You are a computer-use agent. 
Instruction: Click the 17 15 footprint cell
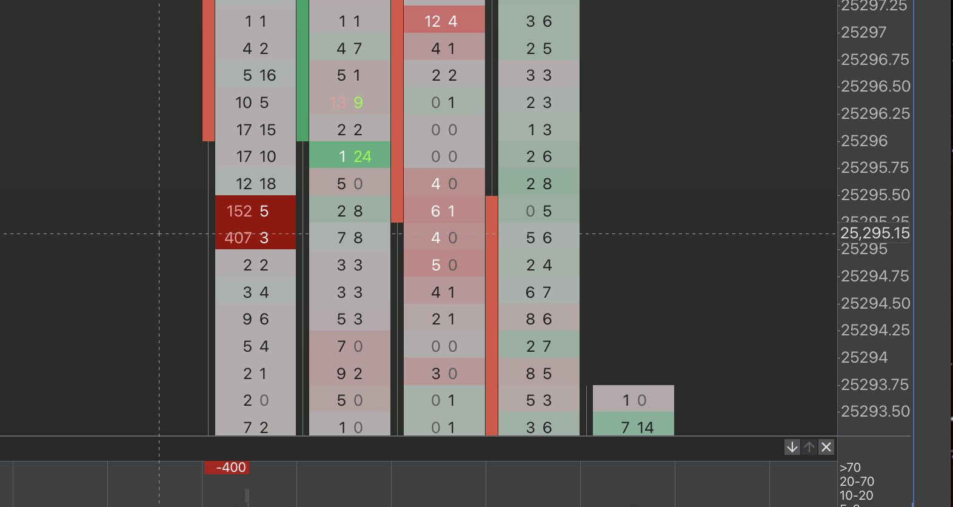[255, 130]
